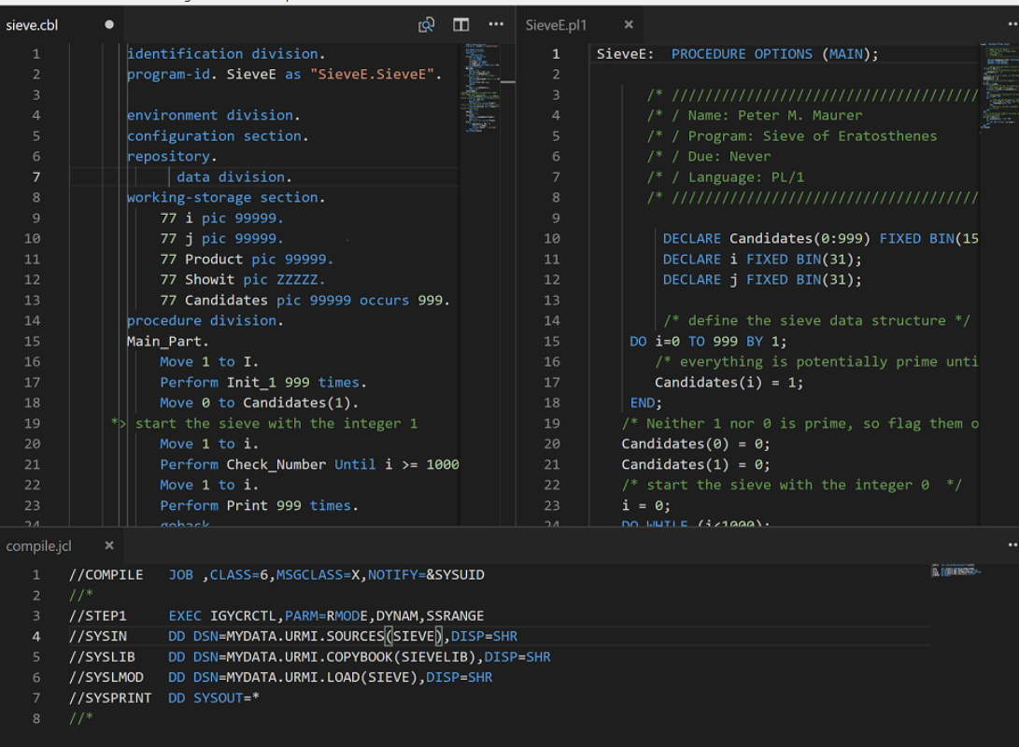
Task: Switch to the sieve.cbl tab
Action: [x=33, y=25]
